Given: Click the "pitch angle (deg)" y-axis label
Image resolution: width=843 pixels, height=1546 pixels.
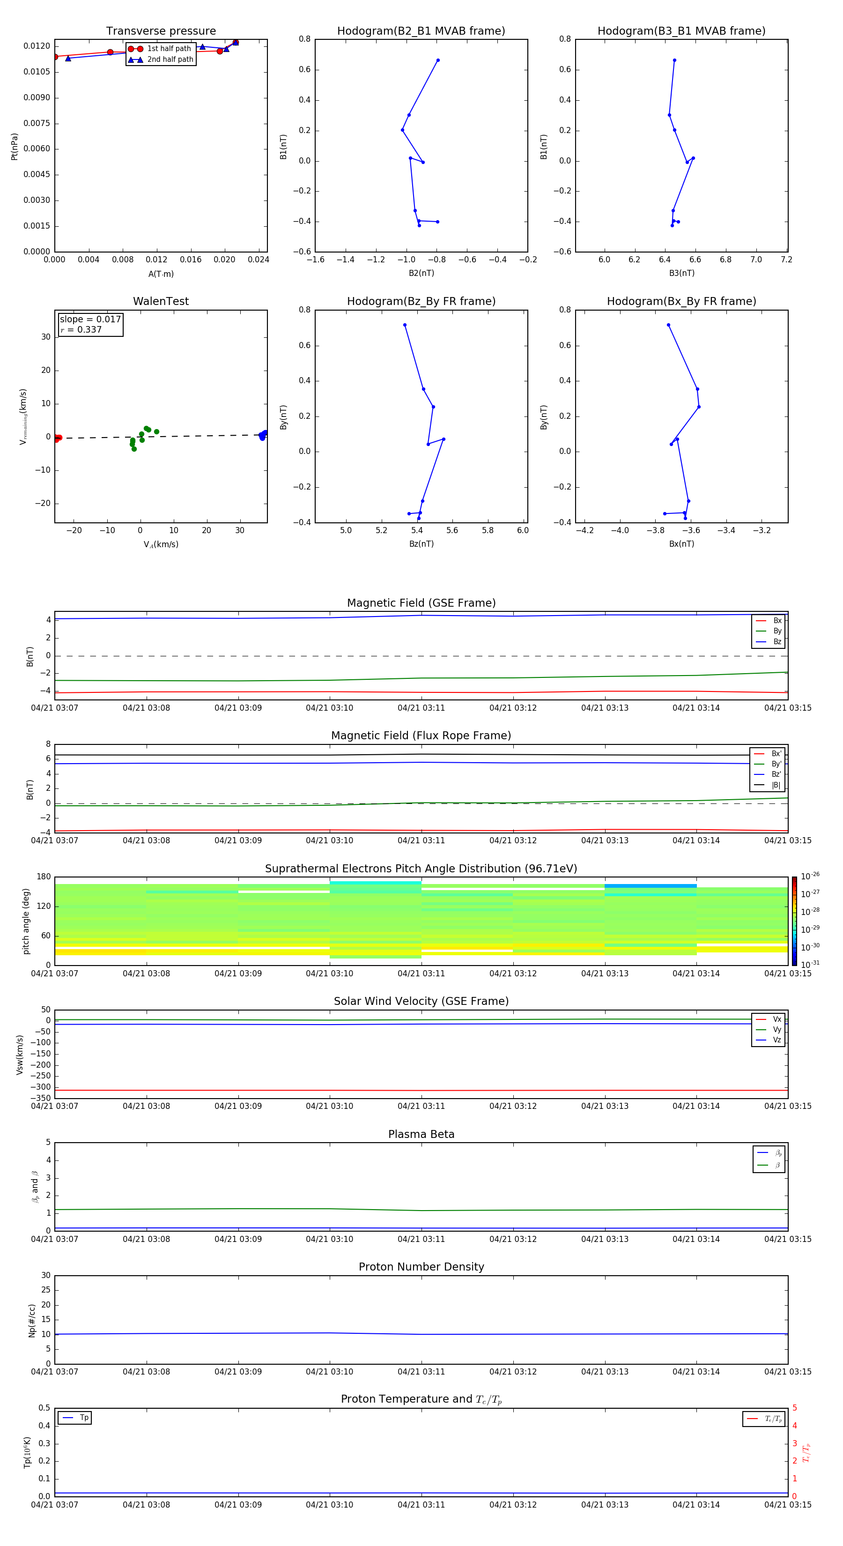Looking at the screenshot, I should click(x=26, y=921).
